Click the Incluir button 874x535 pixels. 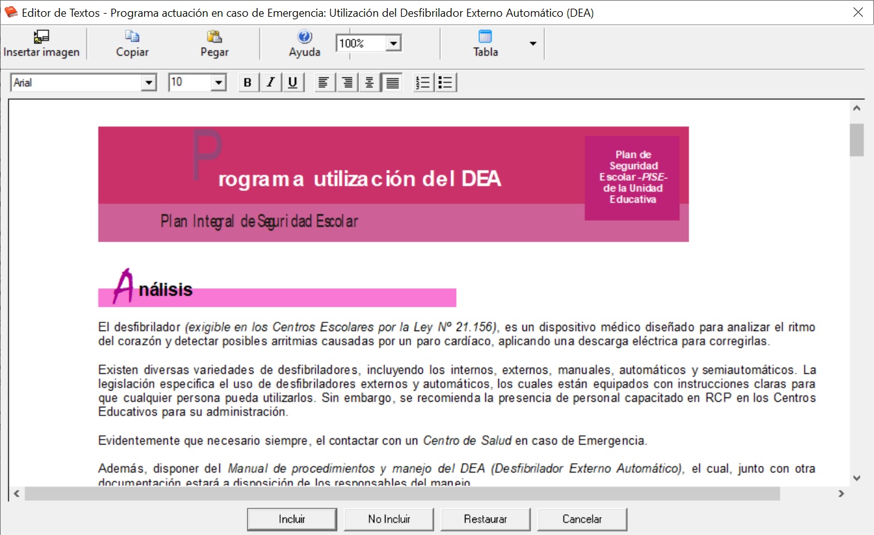click(292, 520)
